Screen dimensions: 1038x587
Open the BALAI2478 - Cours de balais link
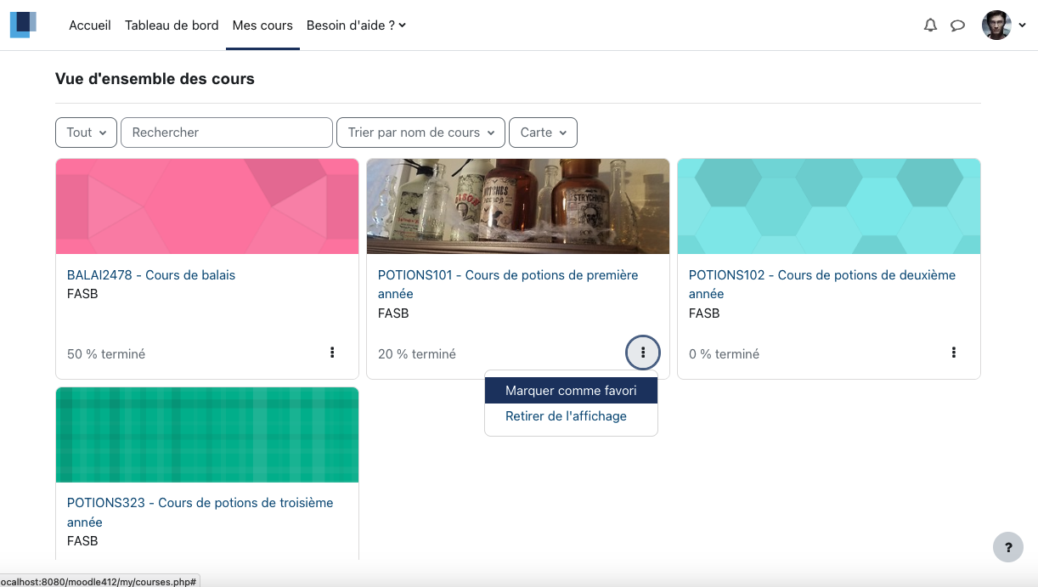pyautogui.click(x=151, y=275)
